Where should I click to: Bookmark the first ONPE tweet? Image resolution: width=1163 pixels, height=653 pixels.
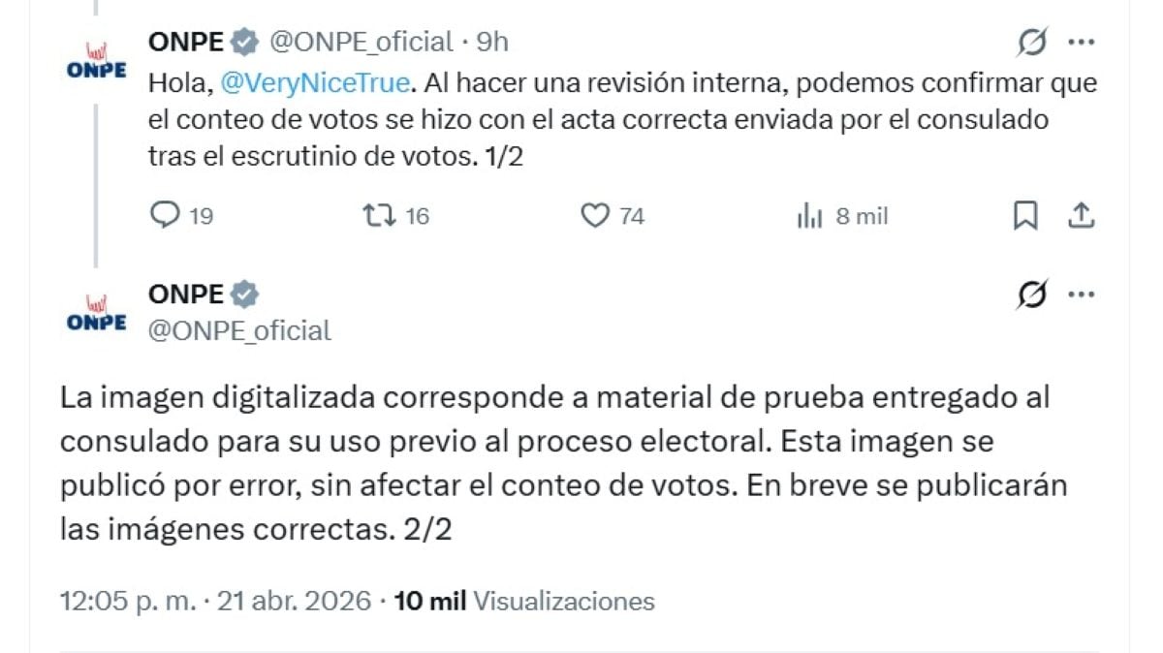click(1024, 216)
